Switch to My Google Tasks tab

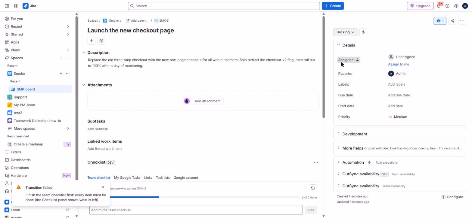click(x=127, y=177)
